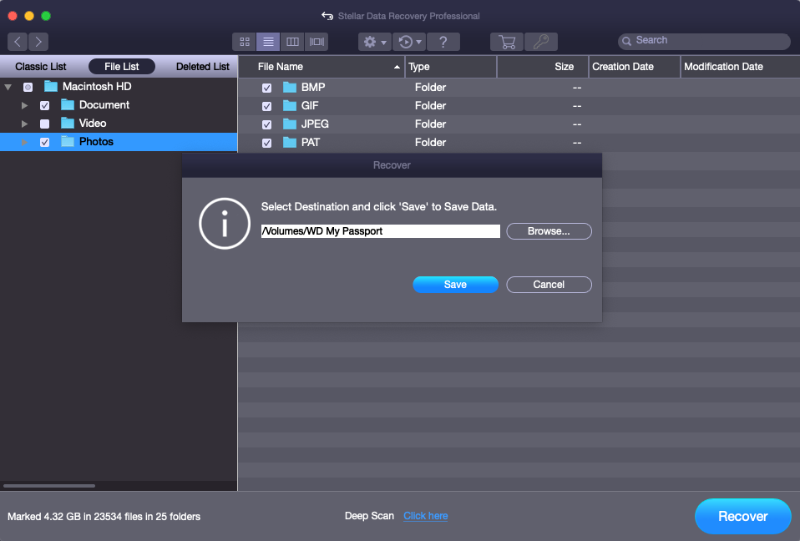Open the settings gear menu

click(374, 41)
